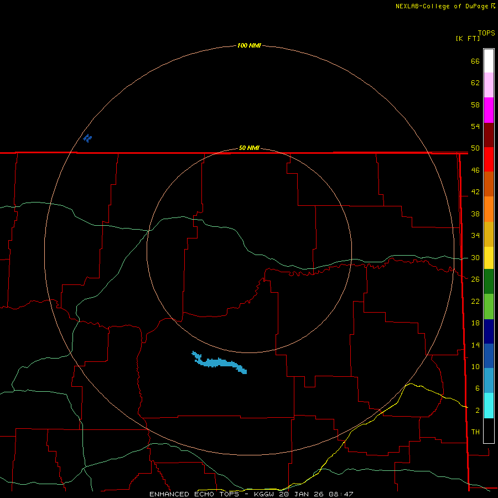Screen dimensions: 498x498
Task: Click the small dark blue echo in the northwest
Action: coord(87,138)
